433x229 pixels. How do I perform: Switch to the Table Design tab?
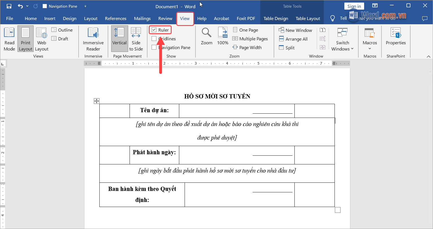(276, 18)
